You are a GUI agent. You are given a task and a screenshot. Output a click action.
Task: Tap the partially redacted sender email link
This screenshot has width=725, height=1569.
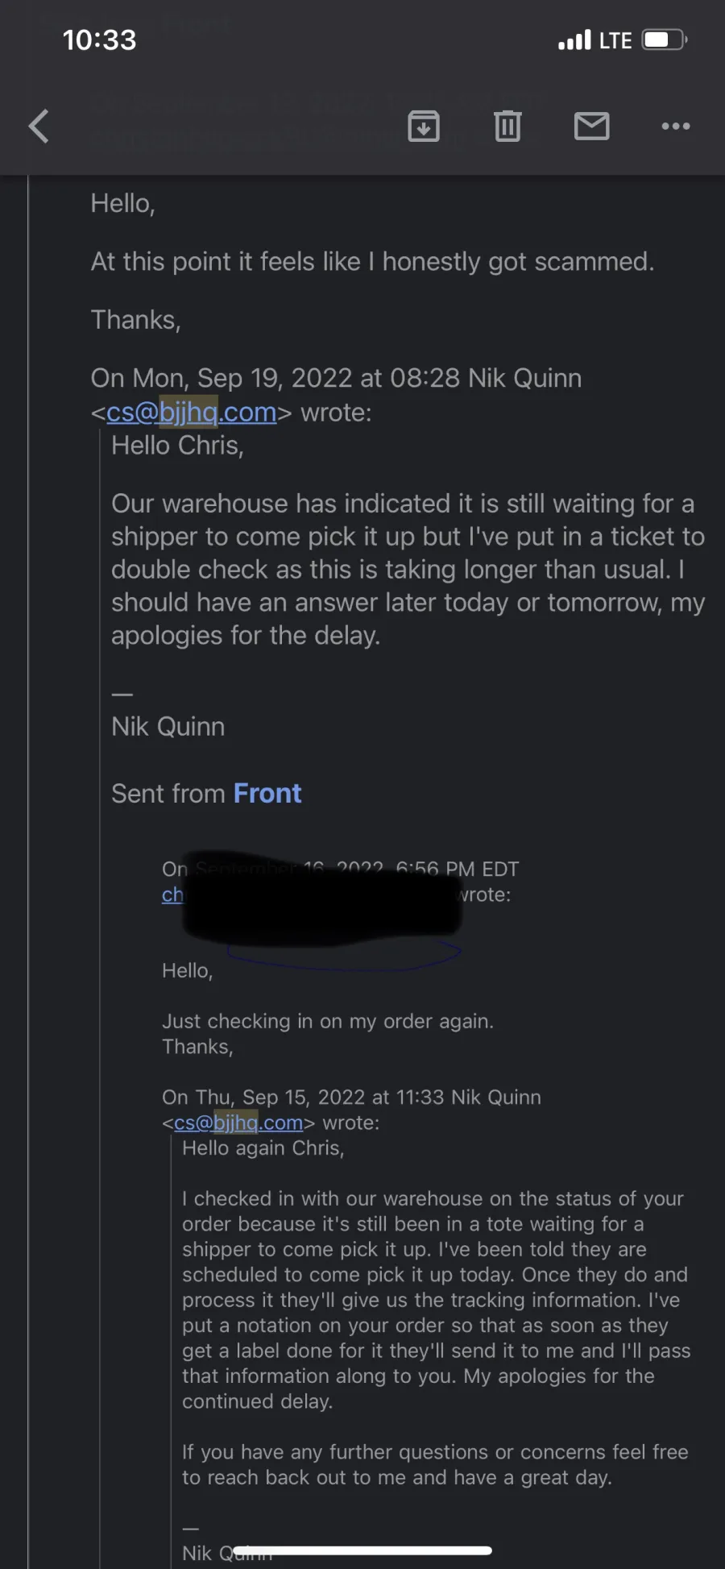pyautogui.click(x=172, y=894)
